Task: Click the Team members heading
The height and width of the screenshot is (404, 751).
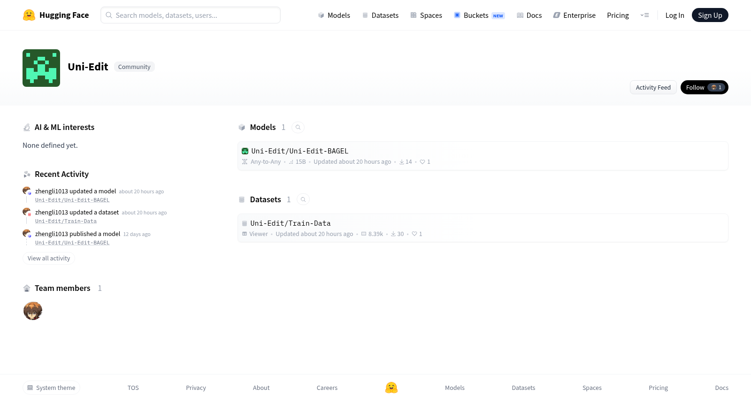Action: click(x=62, y=288)
